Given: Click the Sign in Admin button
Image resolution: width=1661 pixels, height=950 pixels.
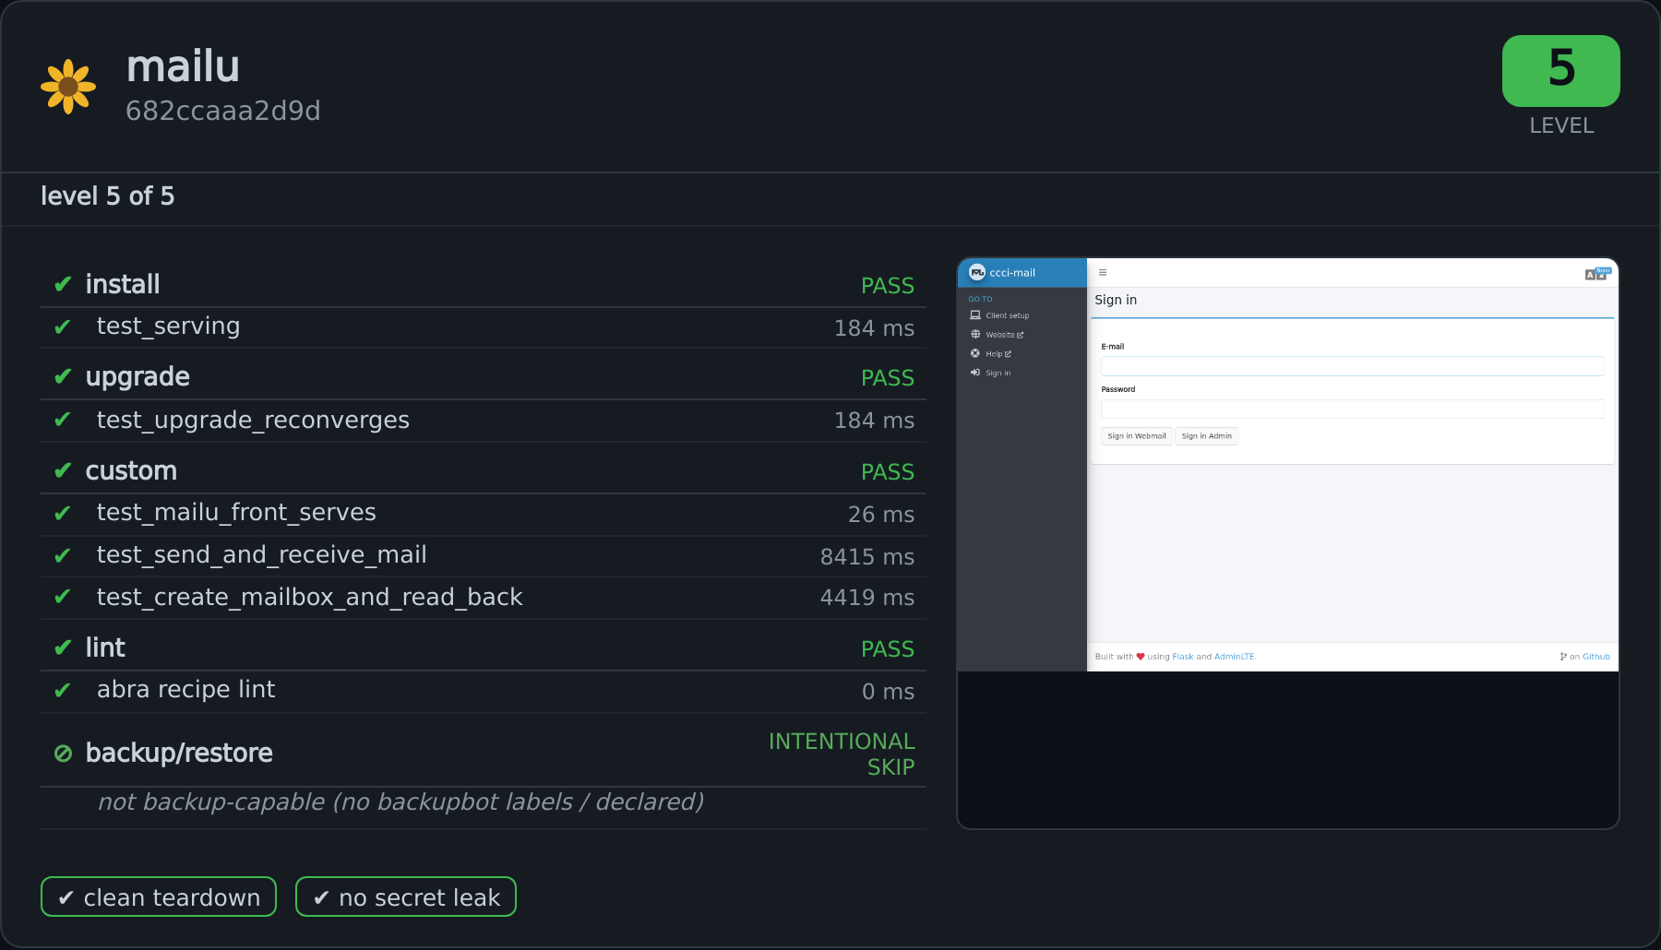Looking at the screenshot, I should click(x=1207, y=436).
